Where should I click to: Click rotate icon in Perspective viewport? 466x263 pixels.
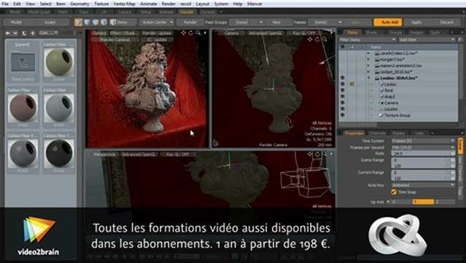[x=317, y=154]
